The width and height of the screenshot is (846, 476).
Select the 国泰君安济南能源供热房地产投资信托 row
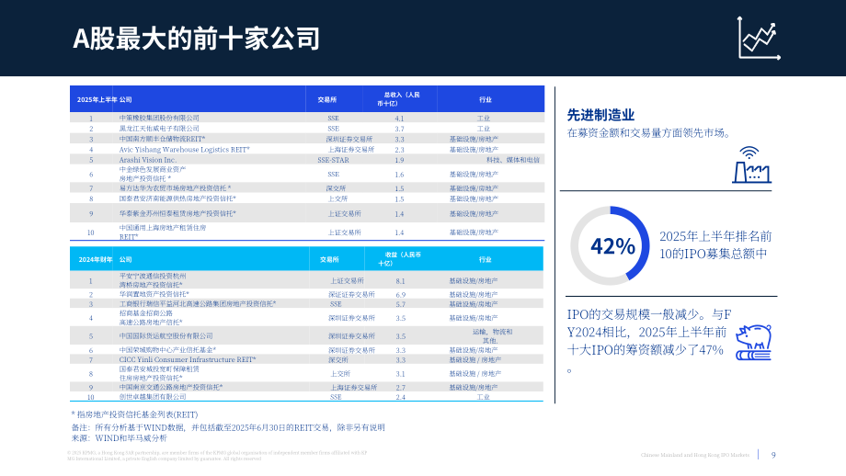pyautogui.click(x=307, y=198)
